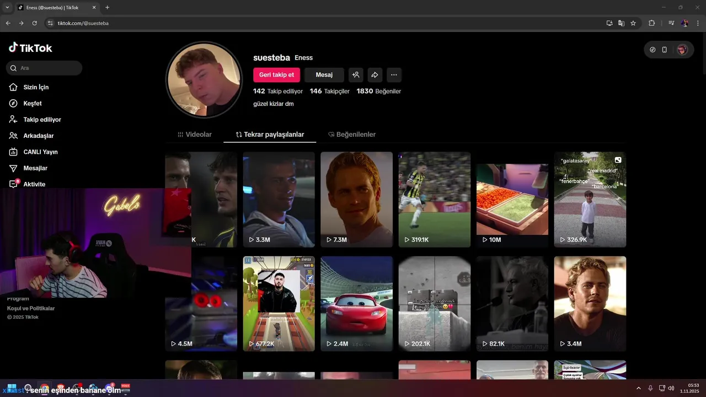Viewport: 706px width, 397px height.
Task: Show hidden system tray icons
Action: pos(639,388)
